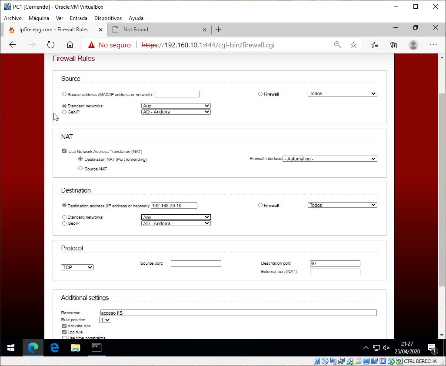Open a new browser tab

(219, 29)
